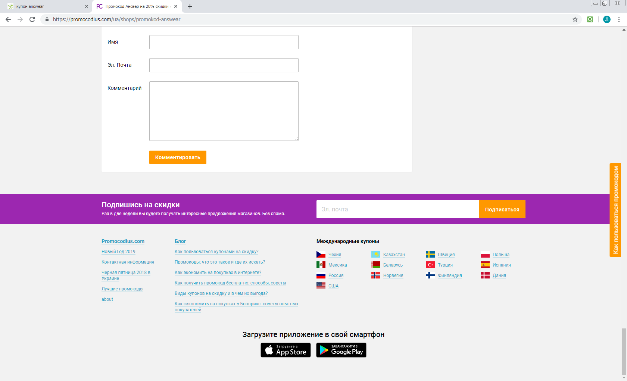Viewport: 627px width, 381px height.
Task: Close the 'купон answear' tab
Action: (87, 6)
